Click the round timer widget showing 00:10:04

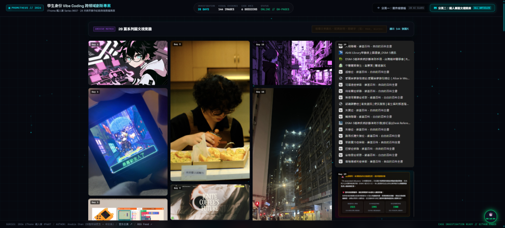[x=491, y=216]
